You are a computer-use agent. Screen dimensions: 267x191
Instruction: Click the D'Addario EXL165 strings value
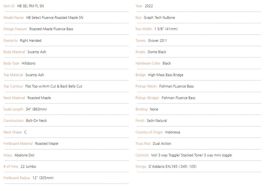(172, 167)
